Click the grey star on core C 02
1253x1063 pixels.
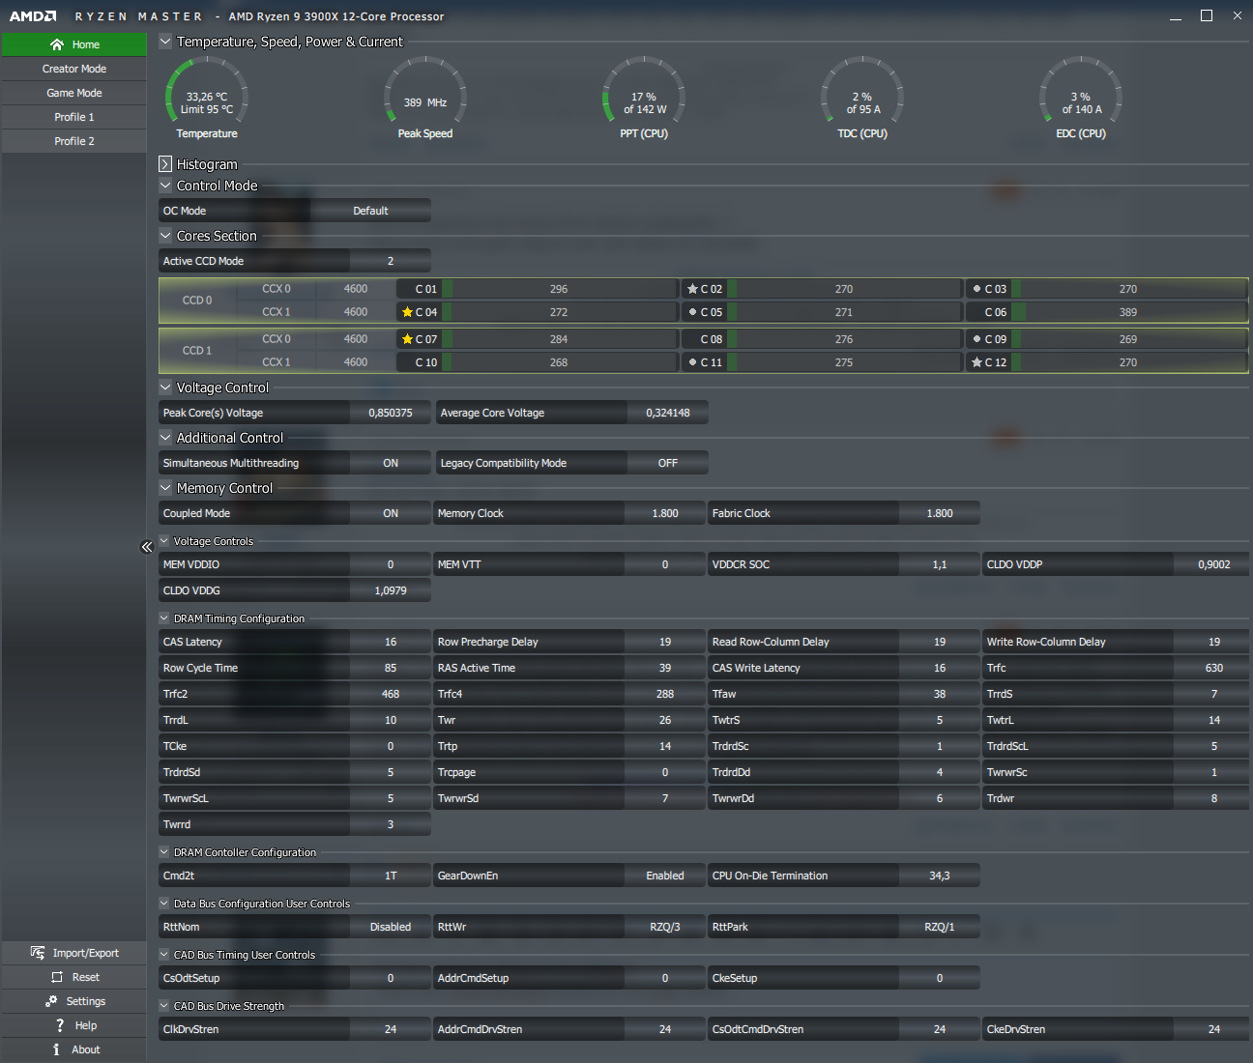coord(692,289)
